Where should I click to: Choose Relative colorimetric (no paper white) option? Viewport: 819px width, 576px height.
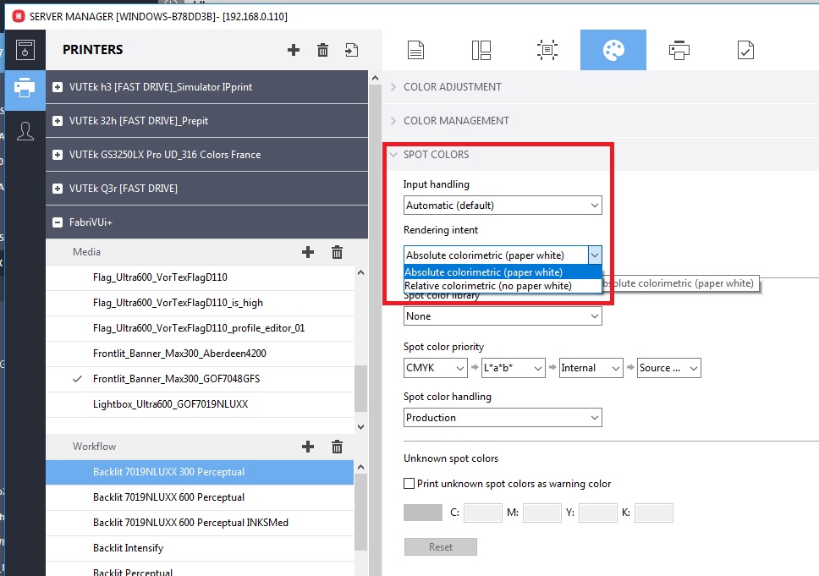click(x=488, y=286)
